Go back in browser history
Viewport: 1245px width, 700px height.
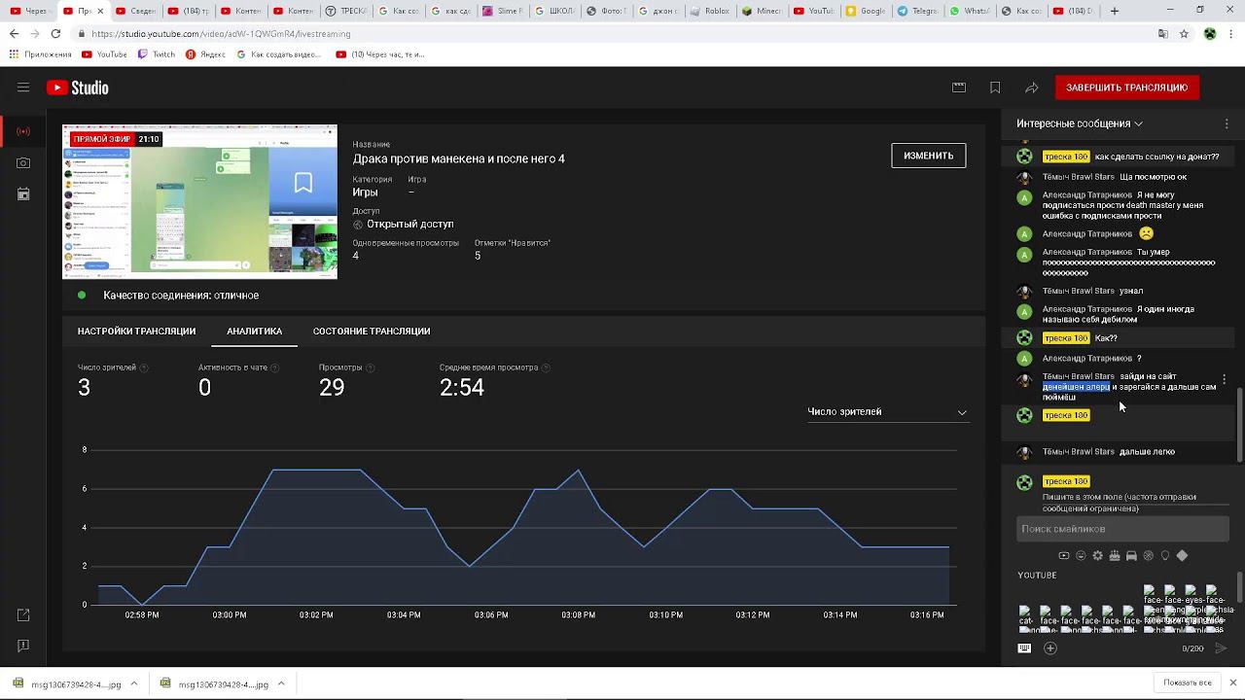(14, 33)
